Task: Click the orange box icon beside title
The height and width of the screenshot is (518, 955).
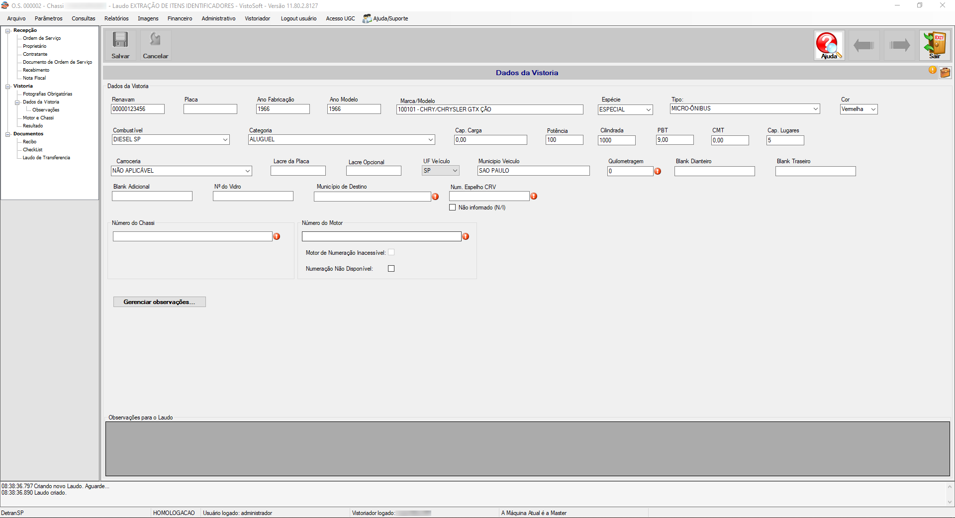Action: pos(945,73)
